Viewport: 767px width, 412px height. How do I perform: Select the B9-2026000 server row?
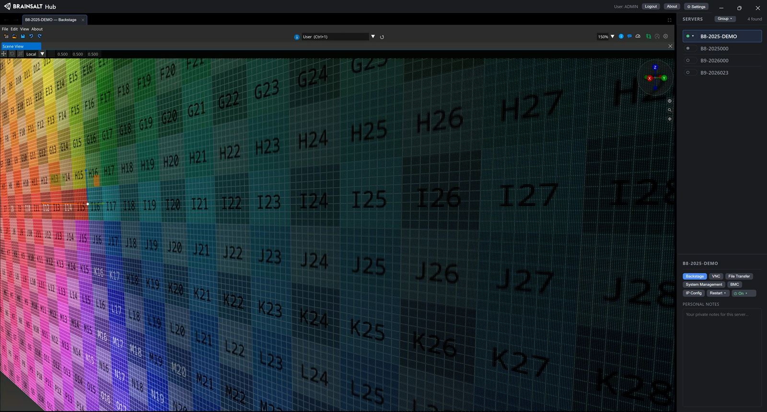pyautogui.click(x=722, y=60)
